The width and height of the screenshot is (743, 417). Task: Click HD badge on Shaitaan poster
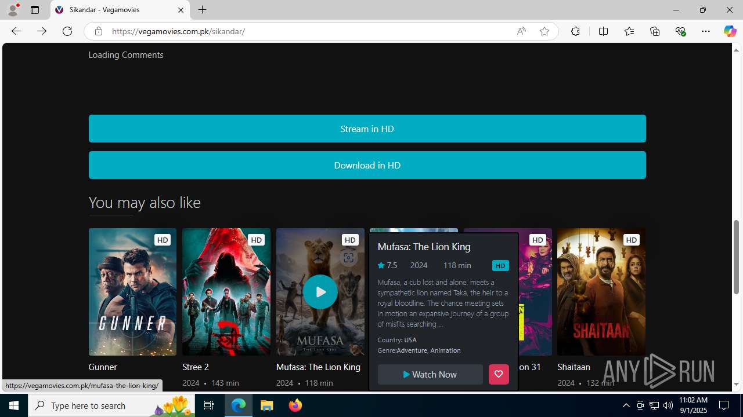(x=631, y=240)
